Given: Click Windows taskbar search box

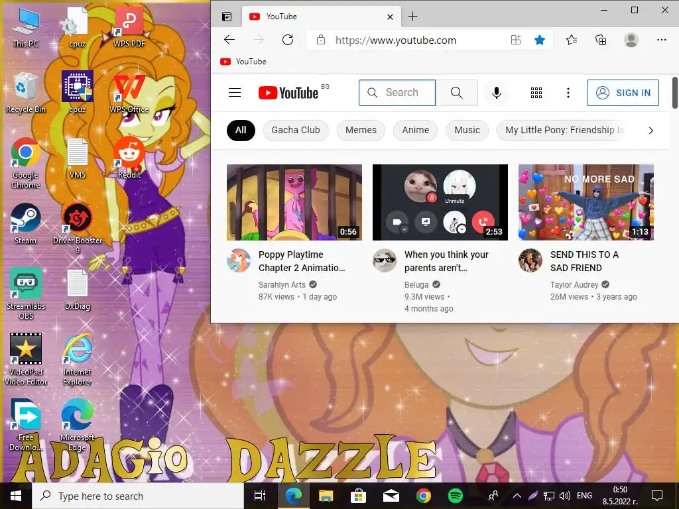Looking at the screenshot, I should click(x=138, y=496).
